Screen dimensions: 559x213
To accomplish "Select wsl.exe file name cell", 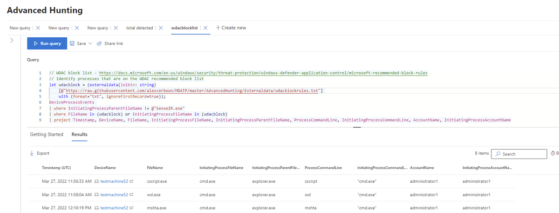I will pyautogui.click(x=154, y=194).
